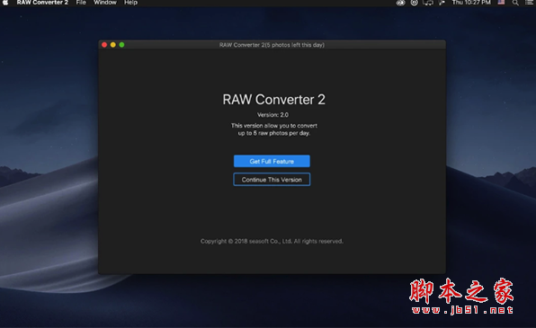
Task: Open the Help menu
Action: (131, 3)
